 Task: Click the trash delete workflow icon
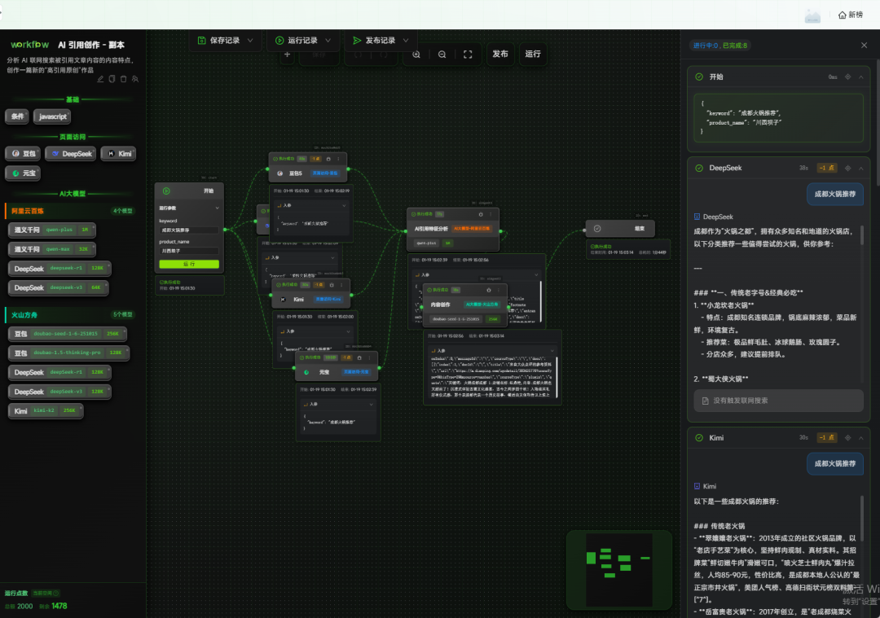(124, 79)
